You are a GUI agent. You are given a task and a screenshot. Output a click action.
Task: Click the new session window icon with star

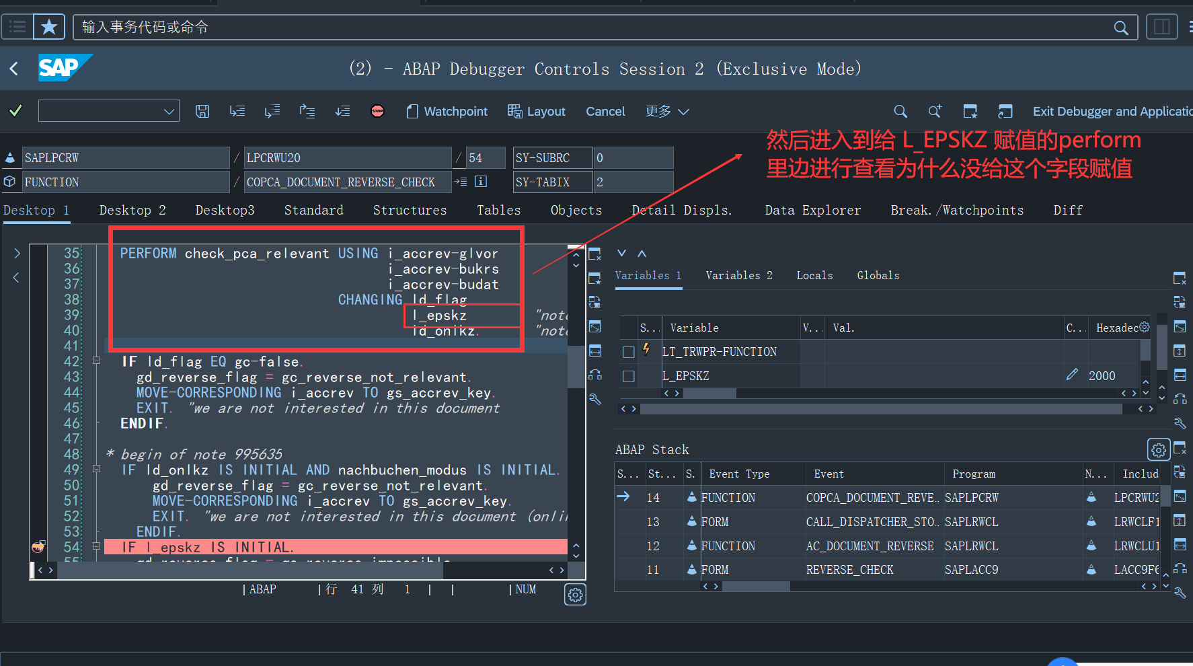coord(970,111)
